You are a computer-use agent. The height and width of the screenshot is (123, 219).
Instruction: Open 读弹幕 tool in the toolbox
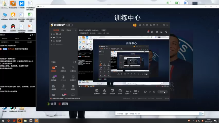pos(54,87)
